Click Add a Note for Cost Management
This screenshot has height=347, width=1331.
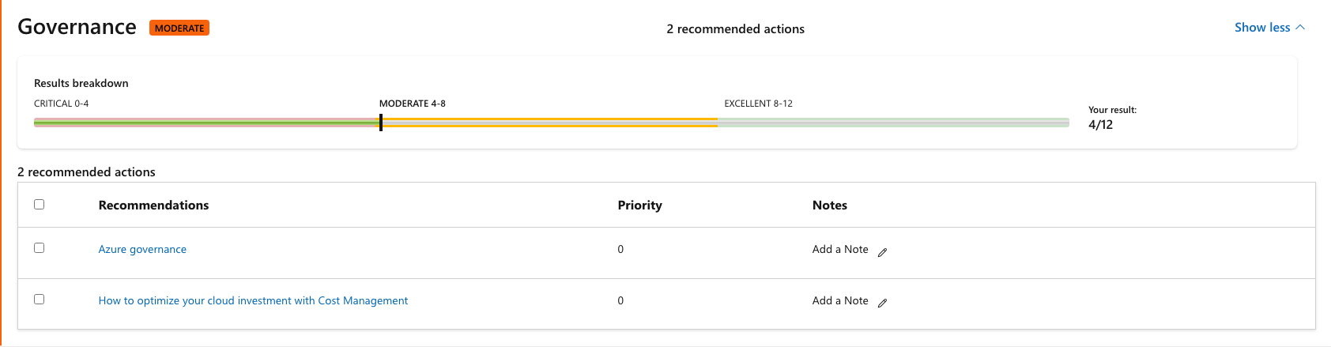(x=840, y=300)
